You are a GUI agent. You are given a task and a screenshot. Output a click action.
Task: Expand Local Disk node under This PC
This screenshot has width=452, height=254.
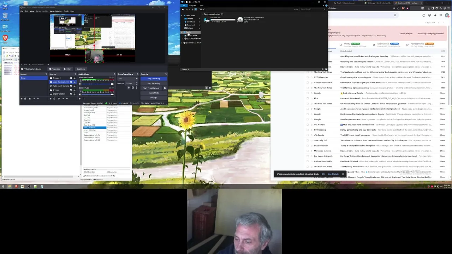coord(183,35)
